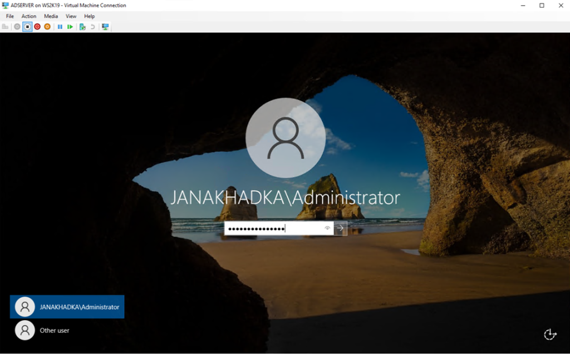Minimize the Virtual Machine Connection window

tap(523, 6)
